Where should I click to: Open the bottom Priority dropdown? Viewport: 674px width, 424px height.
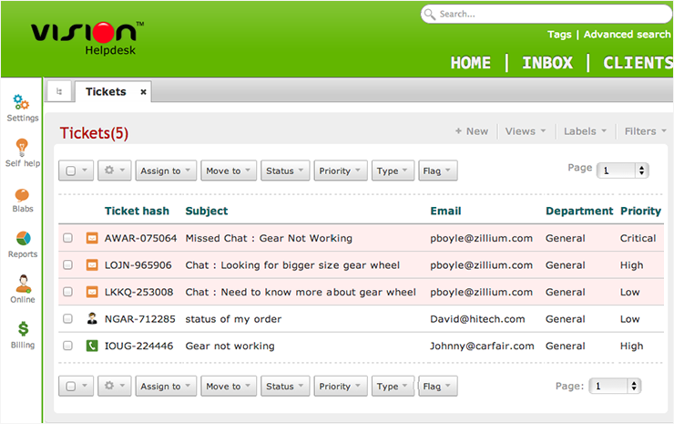click(341, 386)
